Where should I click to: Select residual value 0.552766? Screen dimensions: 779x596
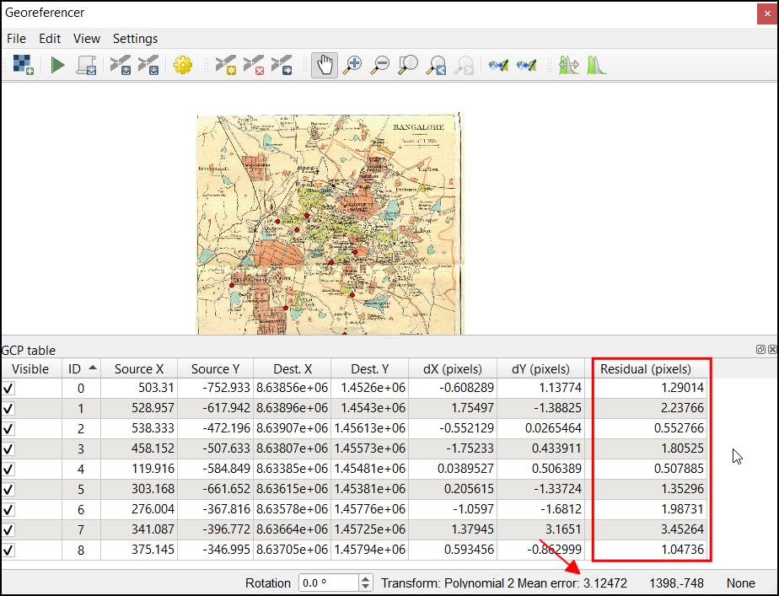[647, 428]
